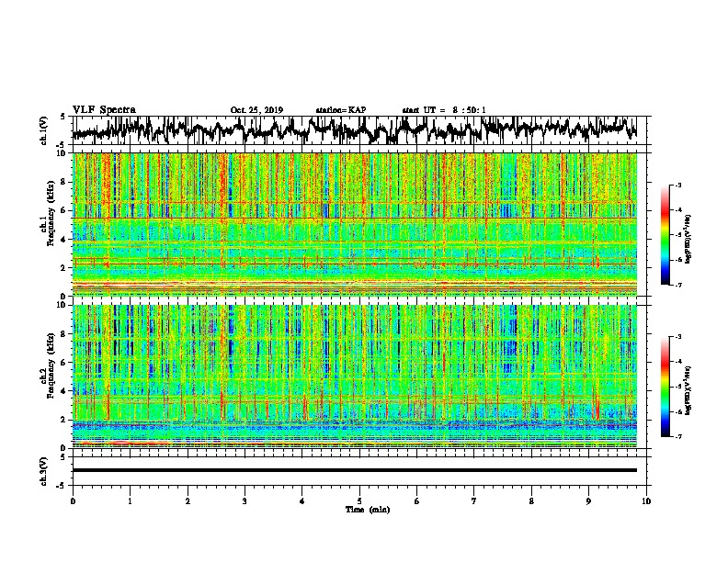Click the "ch.1(V)" axis label
Screen dimensions: 728x562
pos(43,130)
